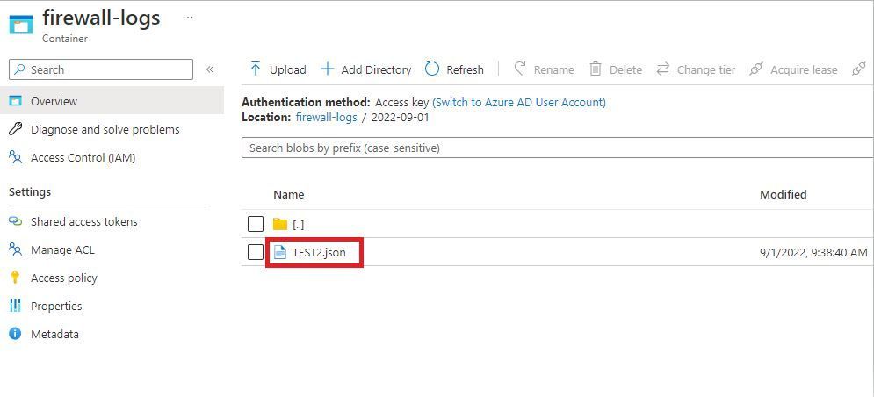Open the Overview menu item
874x397 pixels.
pos(112,101)
